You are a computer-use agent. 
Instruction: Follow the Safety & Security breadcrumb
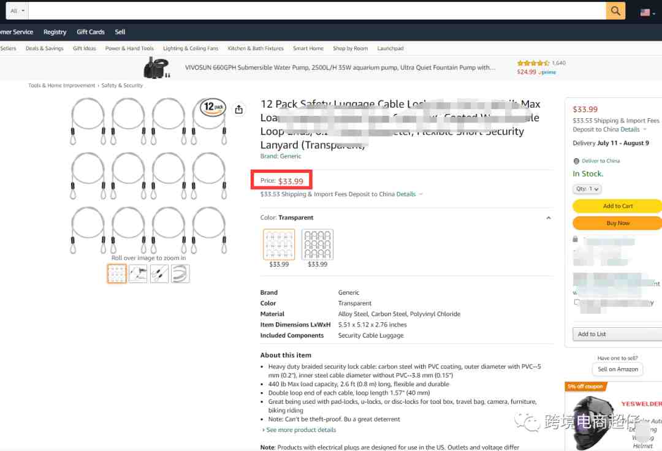click(x=122, y=86)
